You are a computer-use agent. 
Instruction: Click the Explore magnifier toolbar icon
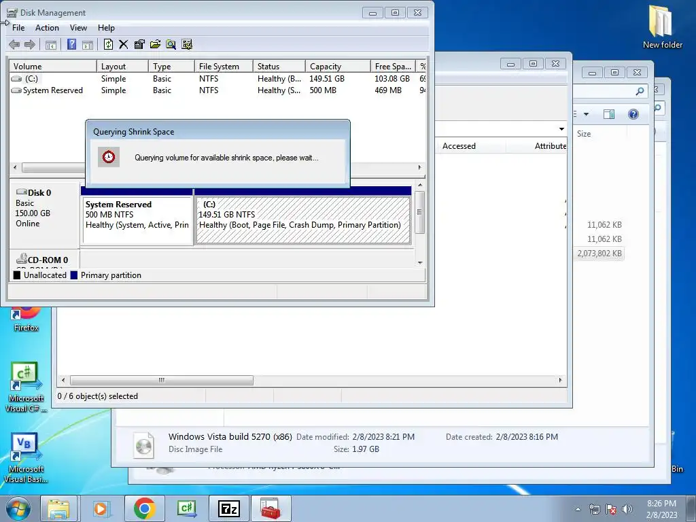[171, 44]
